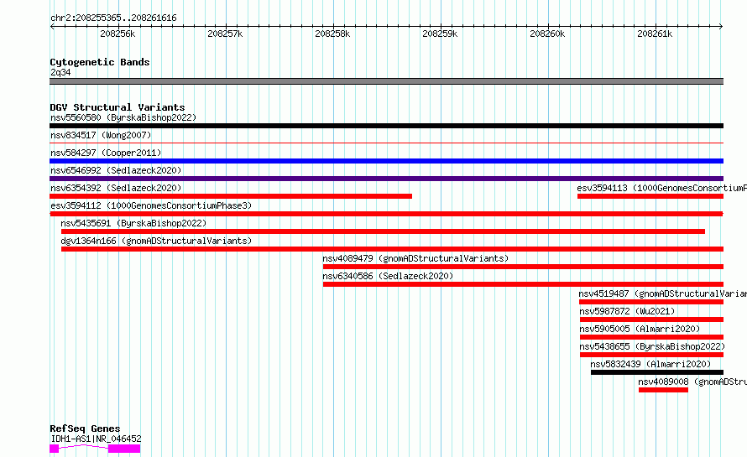Open nsv6340586 (Sedlazeck2020) variant label
This screenshot has height=457, width=747.
click(x=388, y=276)
